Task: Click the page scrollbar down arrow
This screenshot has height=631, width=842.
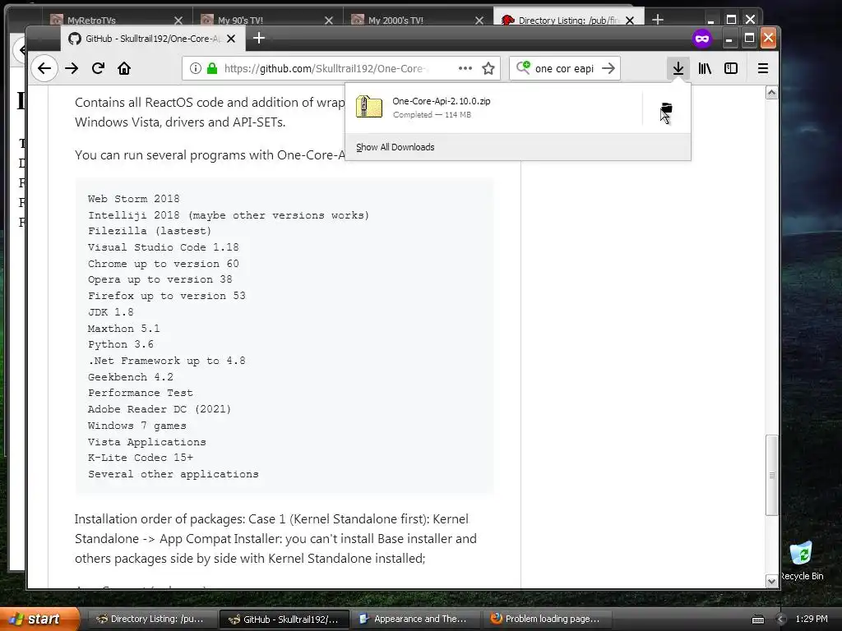Action: (771, 581)
